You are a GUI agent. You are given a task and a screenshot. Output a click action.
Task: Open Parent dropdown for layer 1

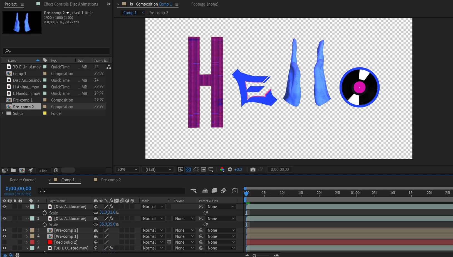tap(221, 207)
